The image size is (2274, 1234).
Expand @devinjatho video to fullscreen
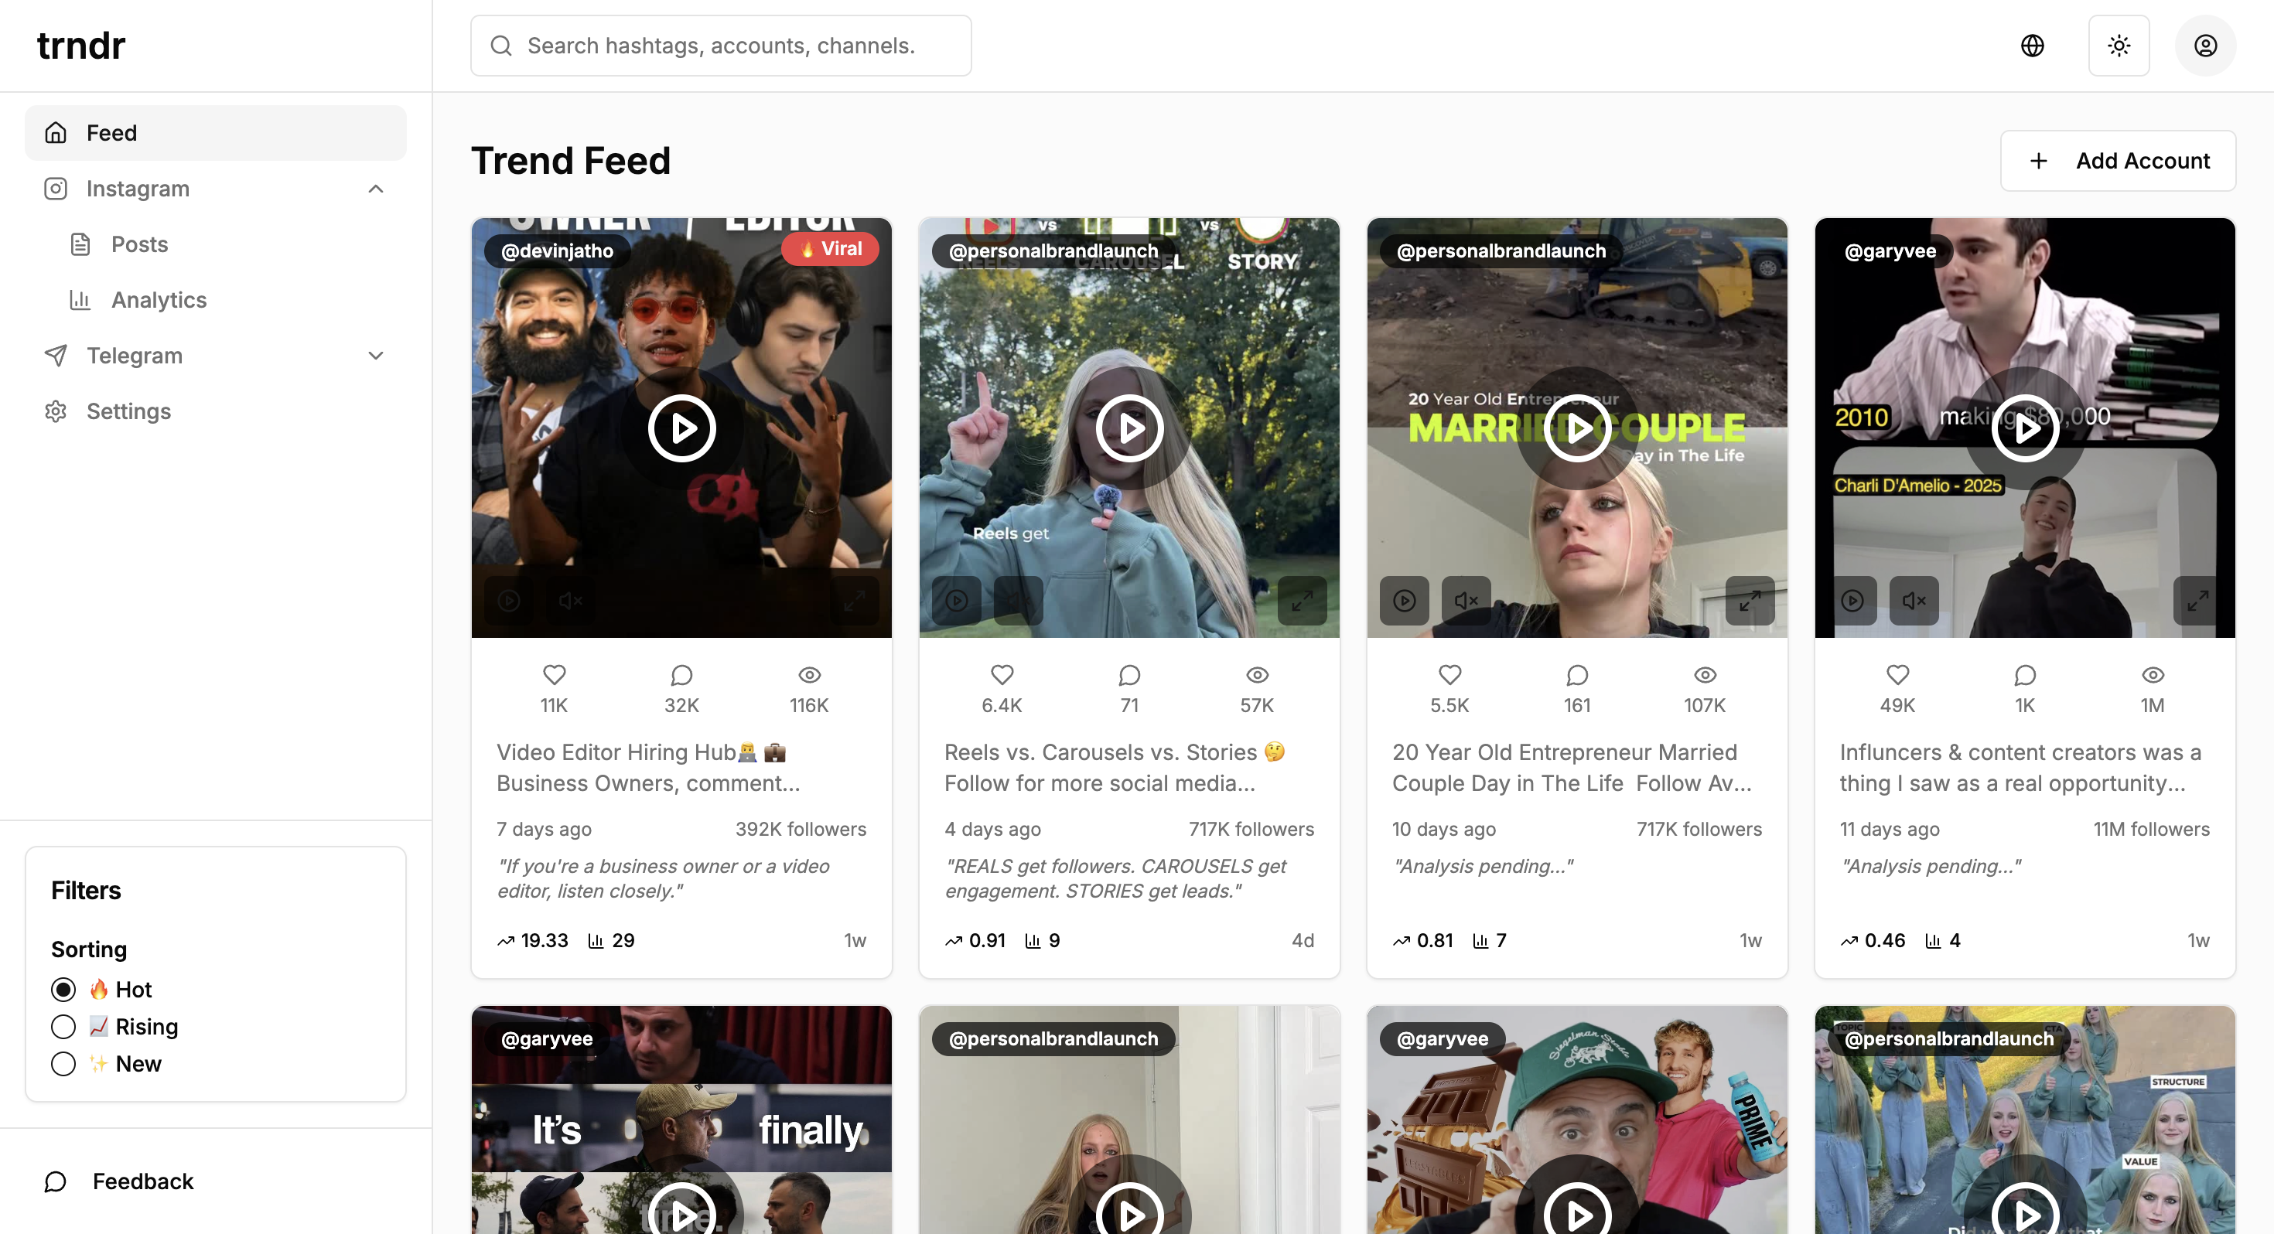point(854,600)
